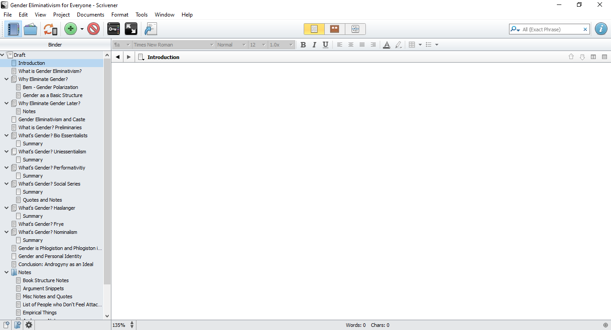This screenshot has height=330, width=611.
Task: Select What is Gender Eliminativism? document
Action: [50, 71]
